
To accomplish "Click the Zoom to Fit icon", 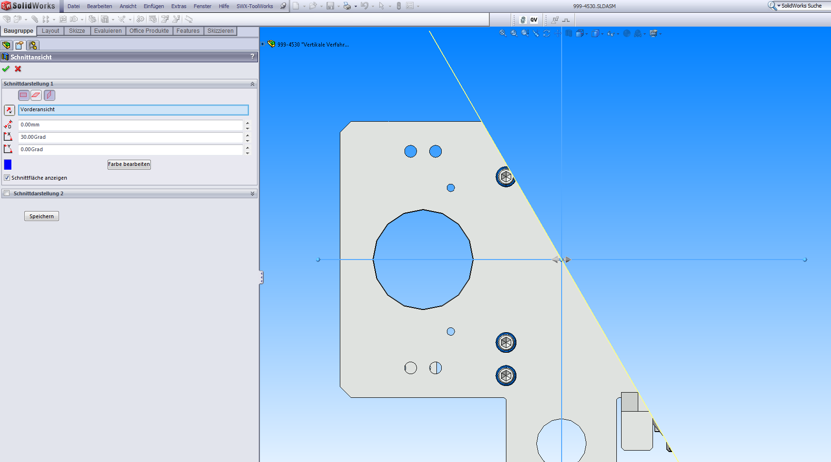I will [503, 33].
